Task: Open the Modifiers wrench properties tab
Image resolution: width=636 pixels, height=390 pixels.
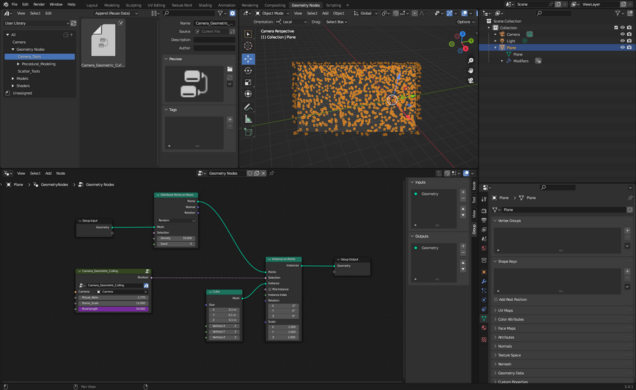Action: tap(484, 281)
